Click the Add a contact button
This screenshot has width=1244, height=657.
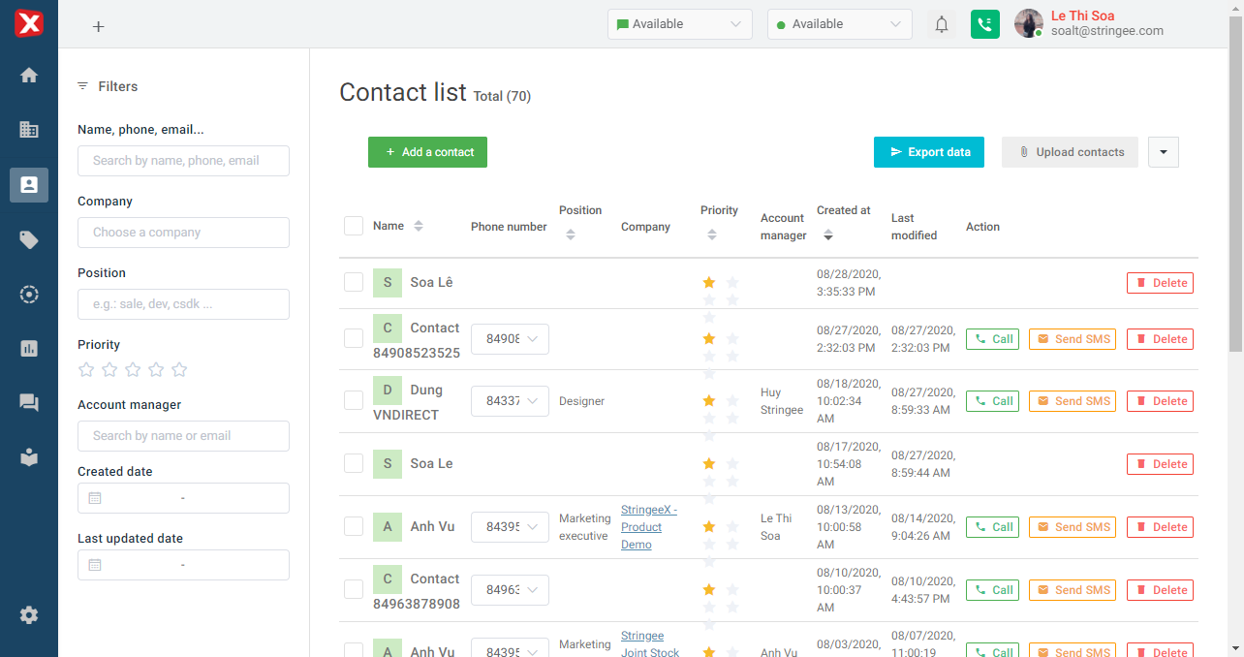click(427, 152)
